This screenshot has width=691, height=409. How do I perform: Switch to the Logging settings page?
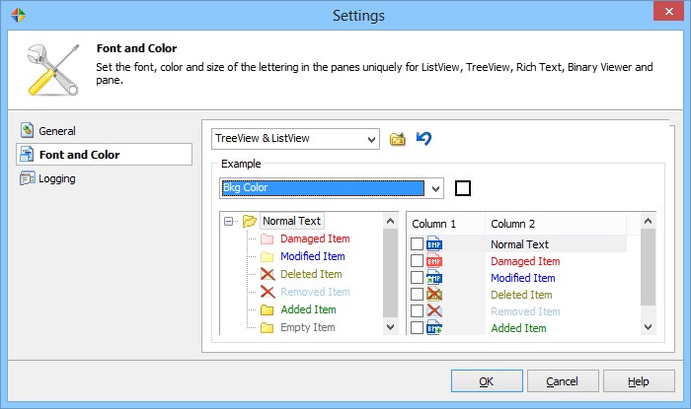pos(57,178)
